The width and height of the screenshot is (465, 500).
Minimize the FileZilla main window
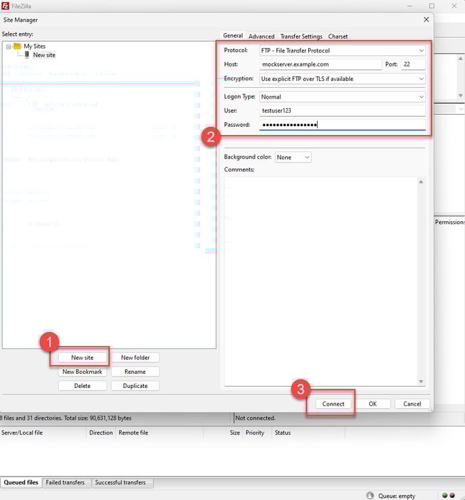410,6
